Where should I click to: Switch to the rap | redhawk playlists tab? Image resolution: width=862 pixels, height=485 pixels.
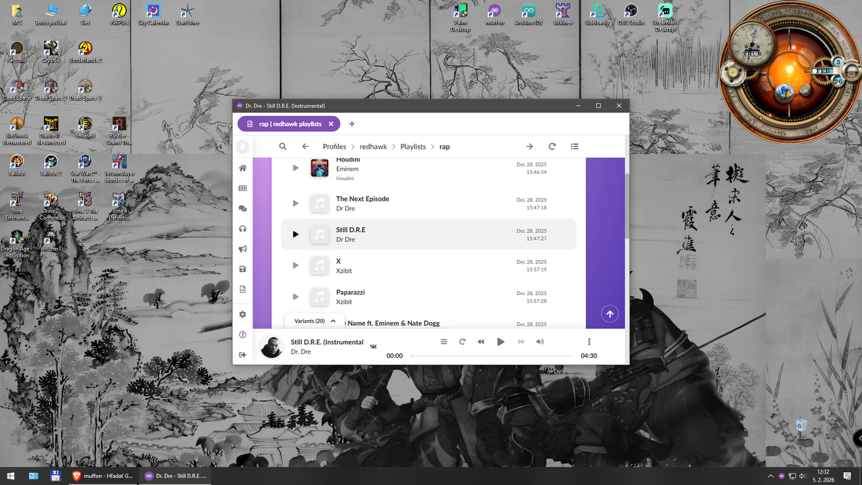(289, 124)
